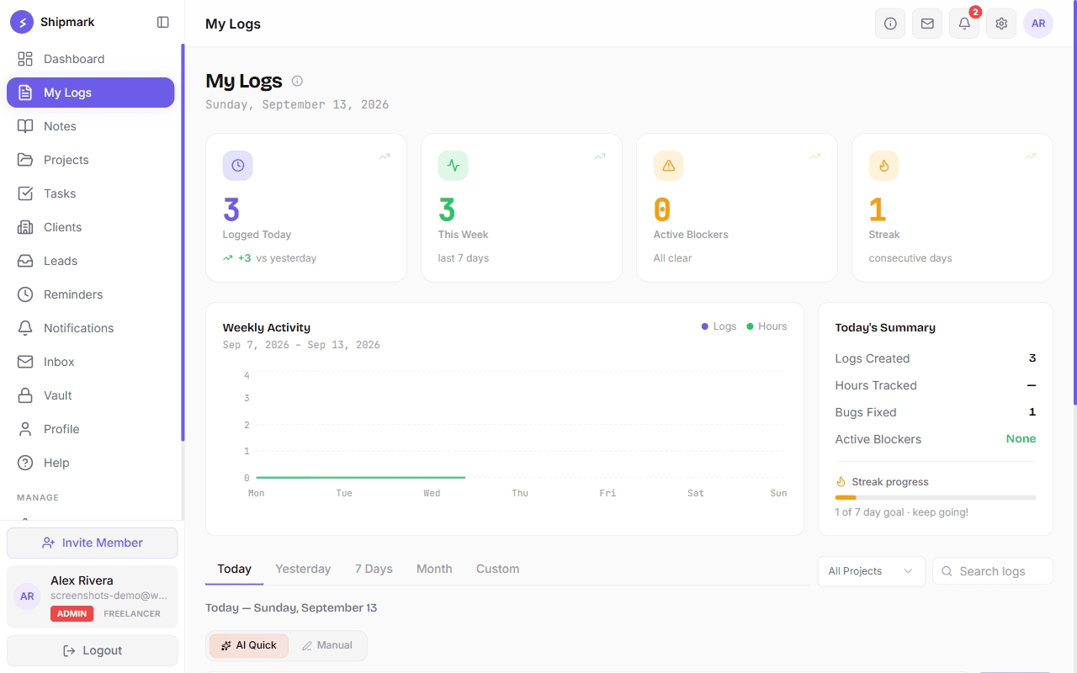Collapse the sidebar panel icon

(x=163, y=22)
